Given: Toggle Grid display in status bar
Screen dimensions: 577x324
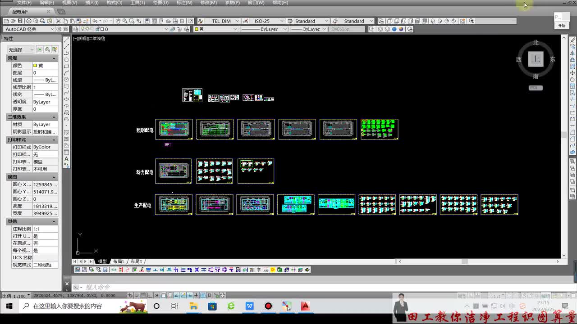Looking at the screenshot, I should pos(143,296).
